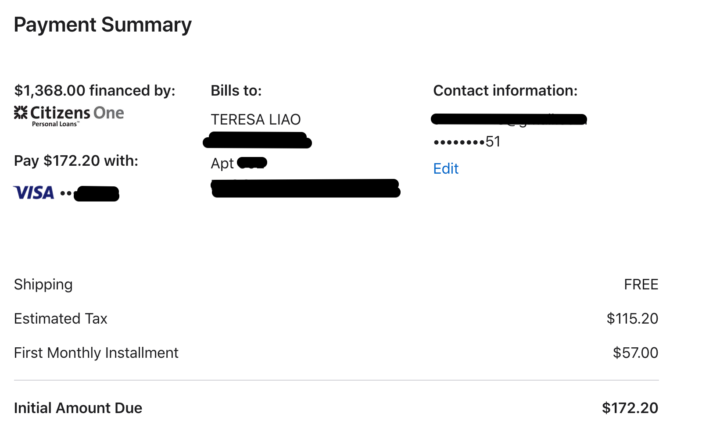Viewport: 702px width, 442px height.
Task: Select the Payment Summary heading
Action: [103, 25]
